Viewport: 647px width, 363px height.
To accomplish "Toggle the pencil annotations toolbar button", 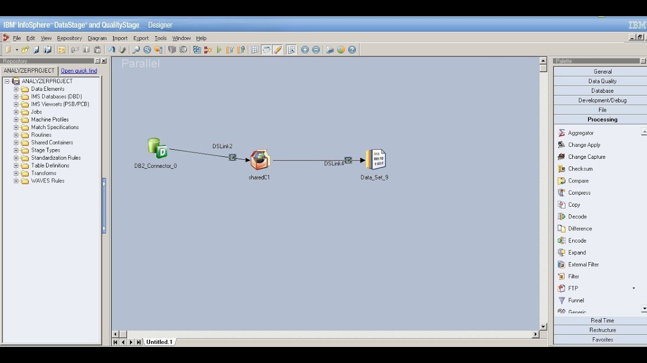I will tap(278, 50).
